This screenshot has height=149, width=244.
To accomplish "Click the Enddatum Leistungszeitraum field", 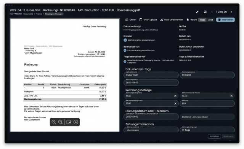I will 207,117.
